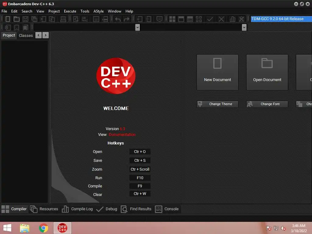Switch to the Compiler bottom tab
This screenshot has height=234, width=312.
coord(14,209)
